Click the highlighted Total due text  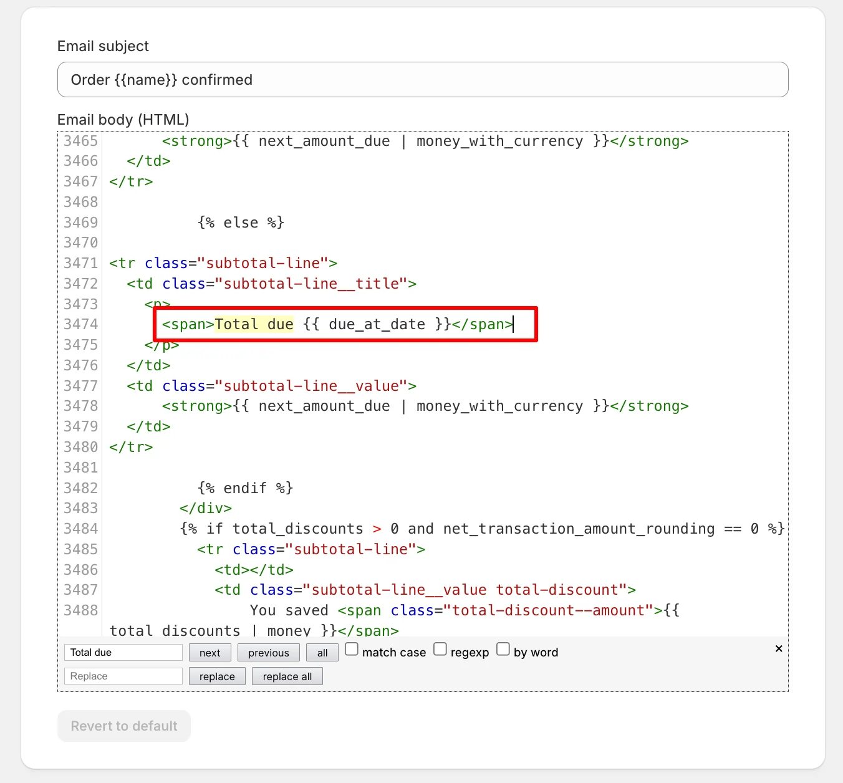click(254, 324)
